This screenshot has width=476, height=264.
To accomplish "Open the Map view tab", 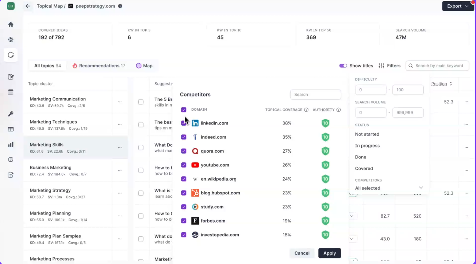I will 144,66.
